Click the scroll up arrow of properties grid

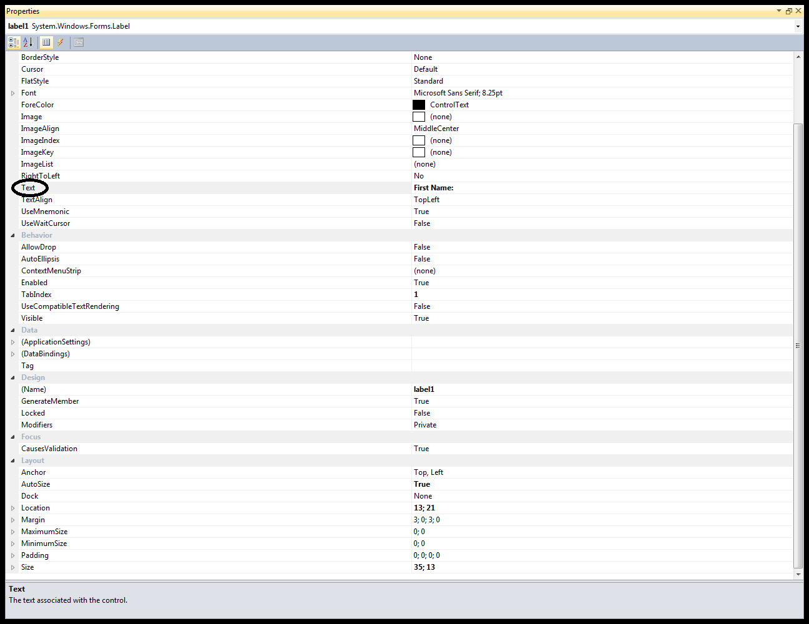(x=798, y=57)
